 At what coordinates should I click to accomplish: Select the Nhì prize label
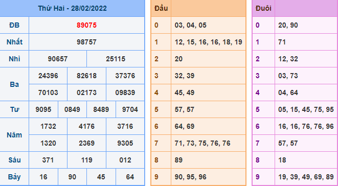coord(14,59)
